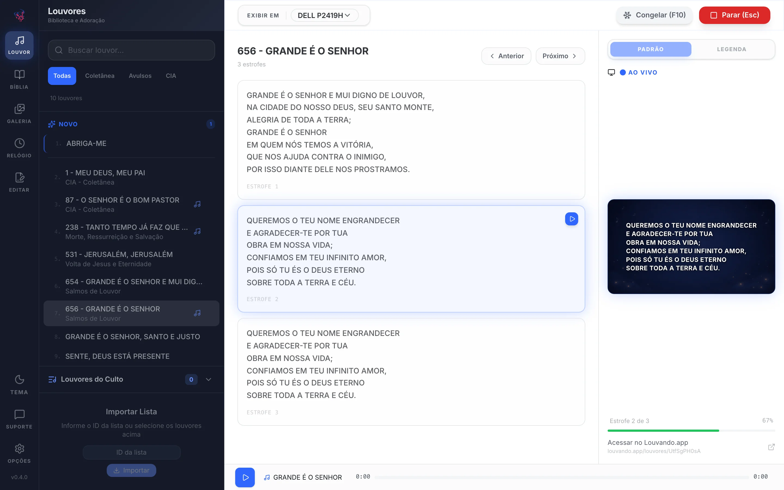Select the Coletânea filter tab
The height and width of the screenshot is (490, 784).
[x=100, y=76]
